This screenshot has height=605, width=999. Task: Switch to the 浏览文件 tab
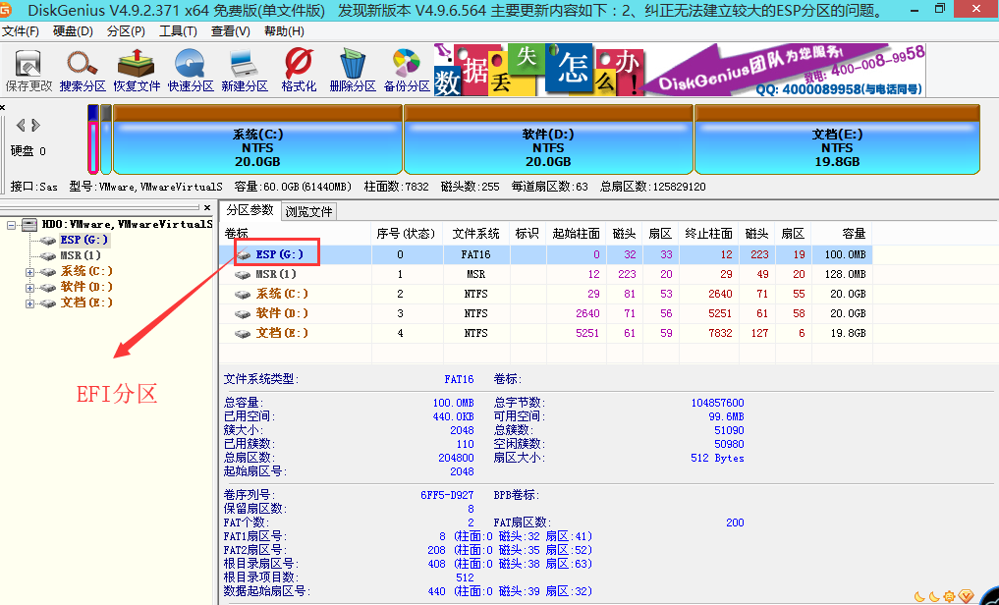[x=308, y=211]
